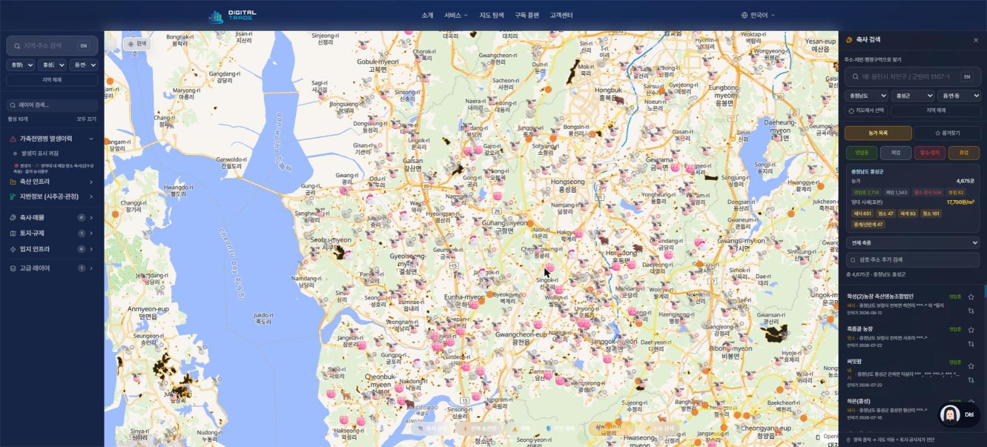Click the 축산 인프라 barn icon
The image size is (987, 447).
pyautogui.click(x=13, y=182)
